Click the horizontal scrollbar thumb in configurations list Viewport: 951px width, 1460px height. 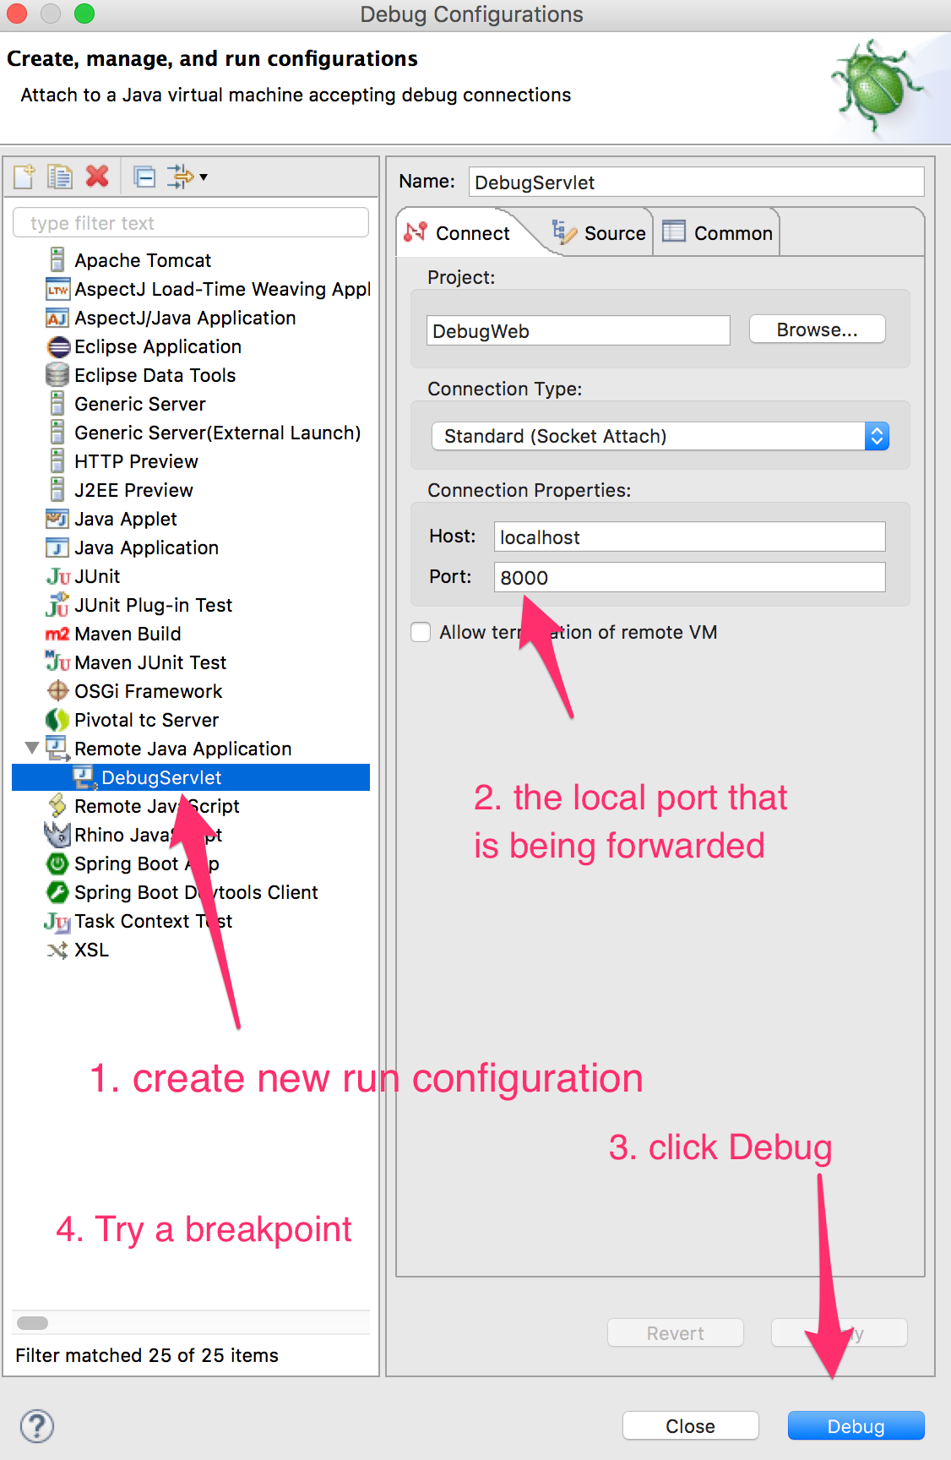coord(33,1323)
